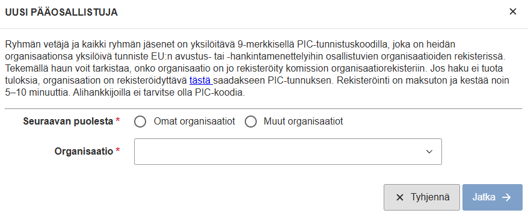The image size is (528, 219).
Task: Close the Uusi pääosallistuja dialog
Action: pyautogui.click(x=513, y=12)
